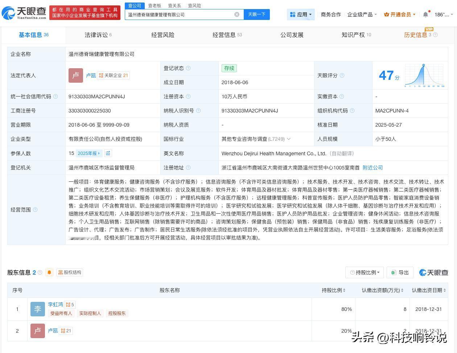The width and height of the screenshot is (457, 353).
Task: Click related-companies badge 5 next to 李虹鸿
Action: (70, 305)
